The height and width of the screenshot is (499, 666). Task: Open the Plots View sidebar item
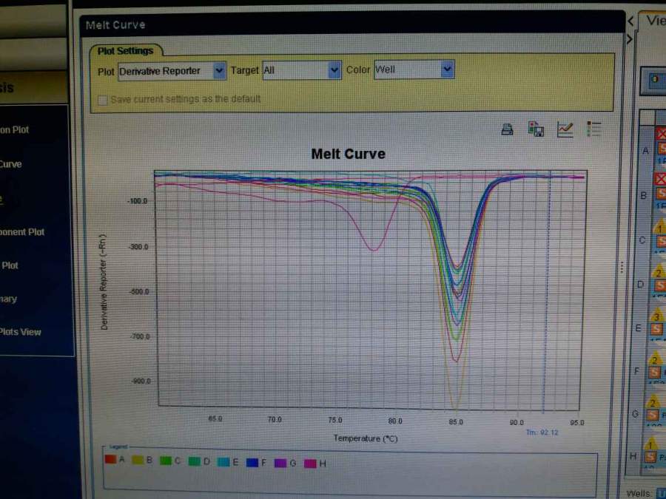(x=21, y=332)
